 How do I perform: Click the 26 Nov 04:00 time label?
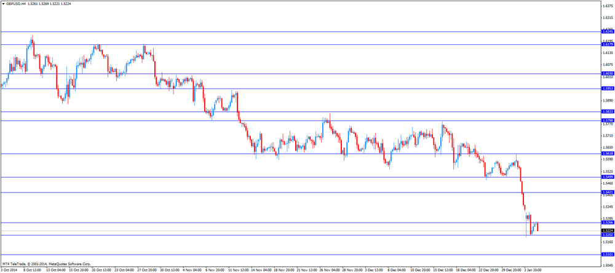click(x=331, y=271)
